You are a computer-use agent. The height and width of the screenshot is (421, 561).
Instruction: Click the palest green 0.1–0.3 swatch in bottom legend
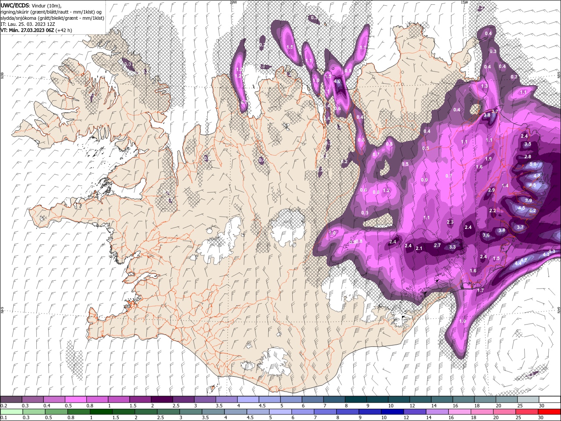coord(11,412)
